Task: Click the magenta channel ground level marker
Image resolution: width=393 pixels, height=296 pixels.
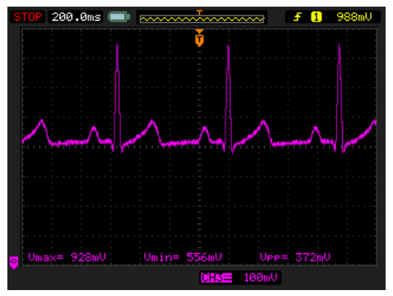Action: pos(14,263)
